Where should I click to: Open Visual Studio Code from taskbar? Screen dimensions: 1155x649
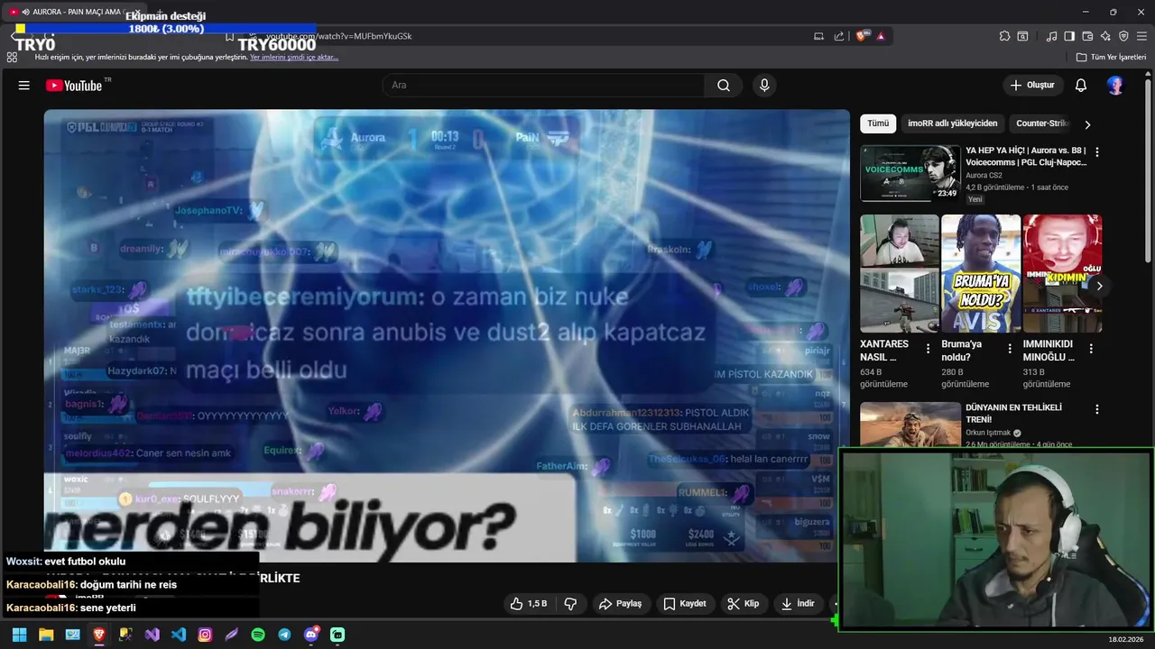point(179,635)
